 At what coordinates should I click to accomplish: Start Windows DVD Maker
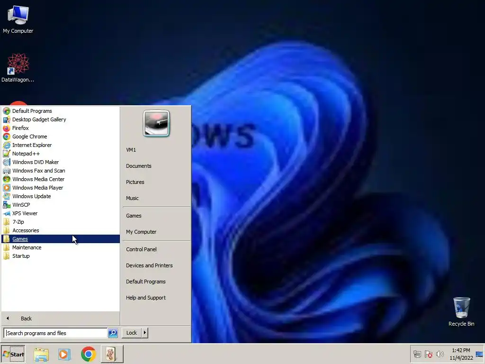coord(61,162)
